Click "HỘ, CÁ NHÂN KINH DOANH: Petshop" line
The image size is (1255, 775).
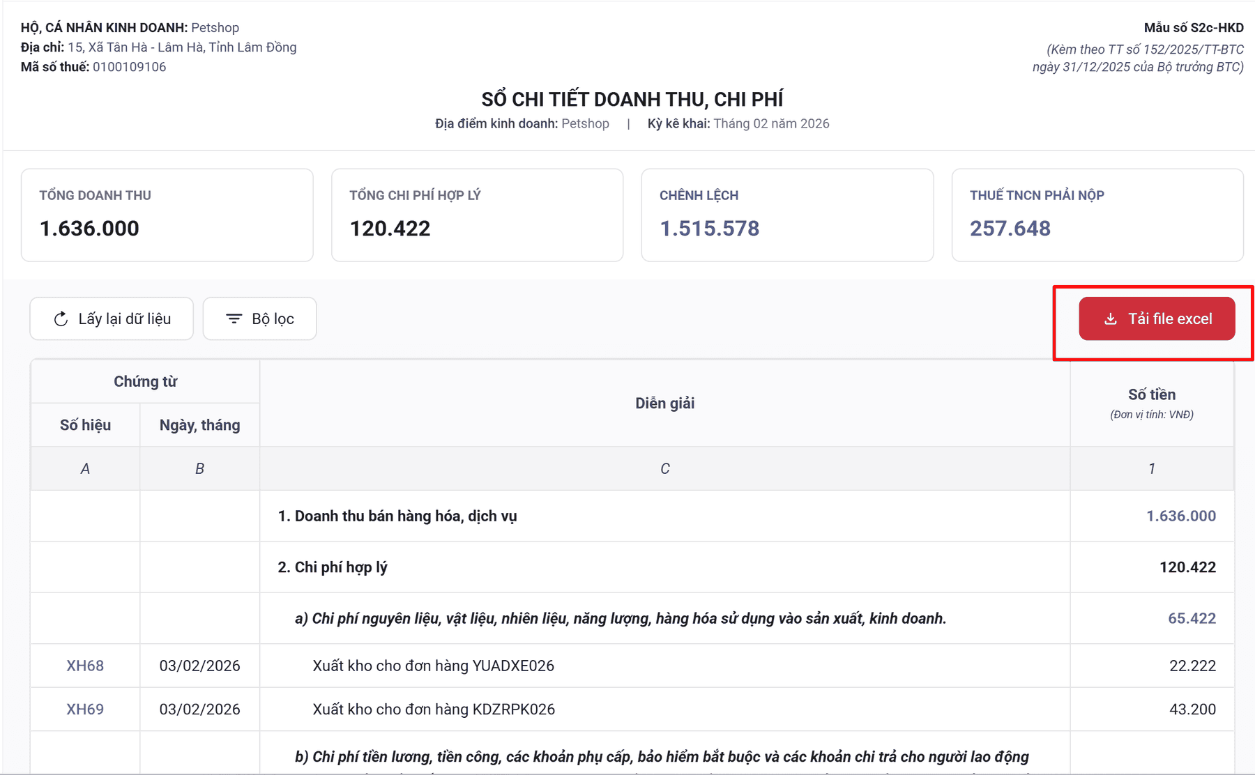click(130, 27)
